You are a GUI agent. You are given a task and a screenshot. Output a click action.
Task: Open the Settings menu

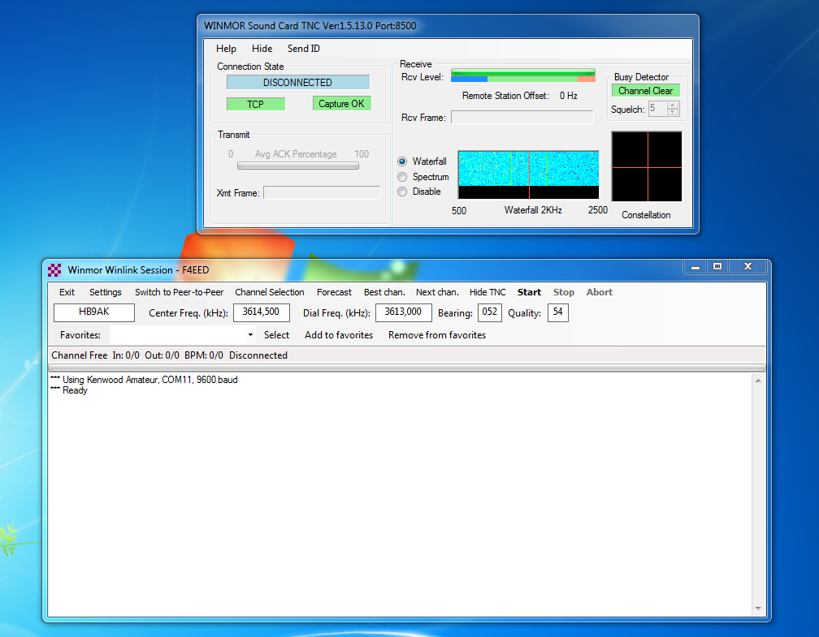pyautogui.click(x=106, y=292)
